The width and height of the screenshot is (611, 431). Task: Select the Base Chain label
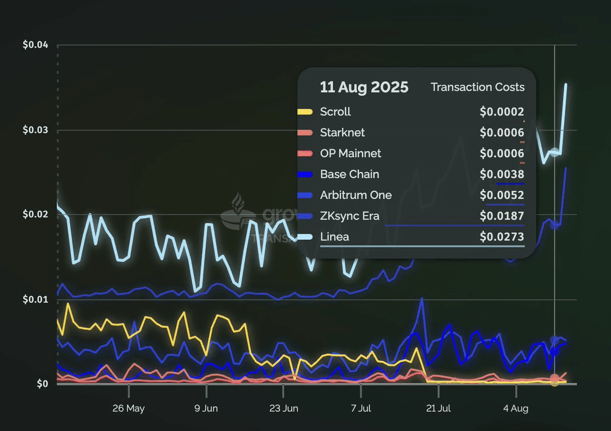[349, 175]
